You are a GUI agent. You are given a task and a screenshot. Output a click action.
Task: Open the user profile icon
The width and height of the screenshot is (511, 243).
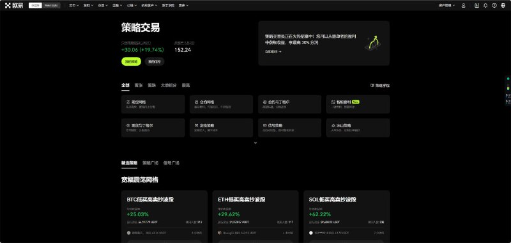pos(464,6)
